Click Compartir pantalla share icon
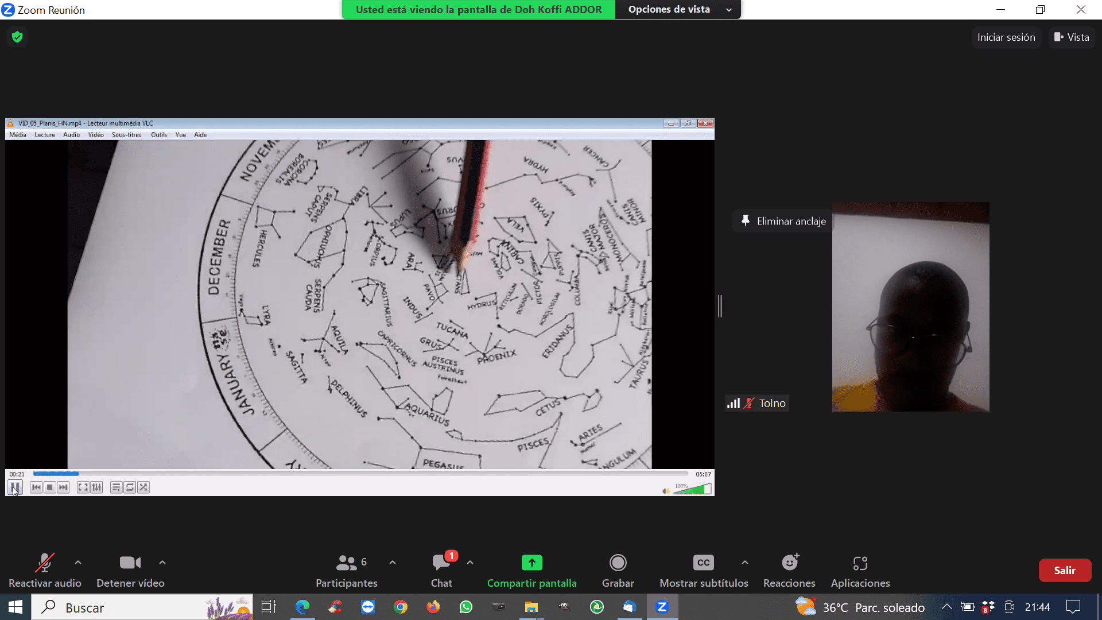Screen dimensions: 1102x620 point(532,563)
